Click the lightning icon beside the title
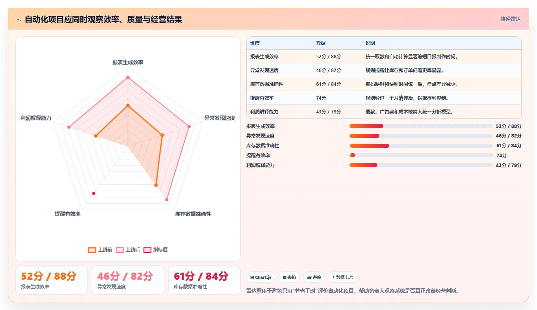The height and width of the screenshot is (310, 537). coord(19,20)
